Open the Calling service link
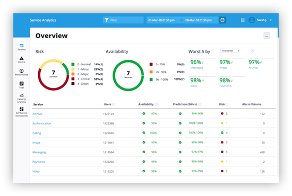The height and width of the screenshot is (196, 292). click(x=37, y=133)
